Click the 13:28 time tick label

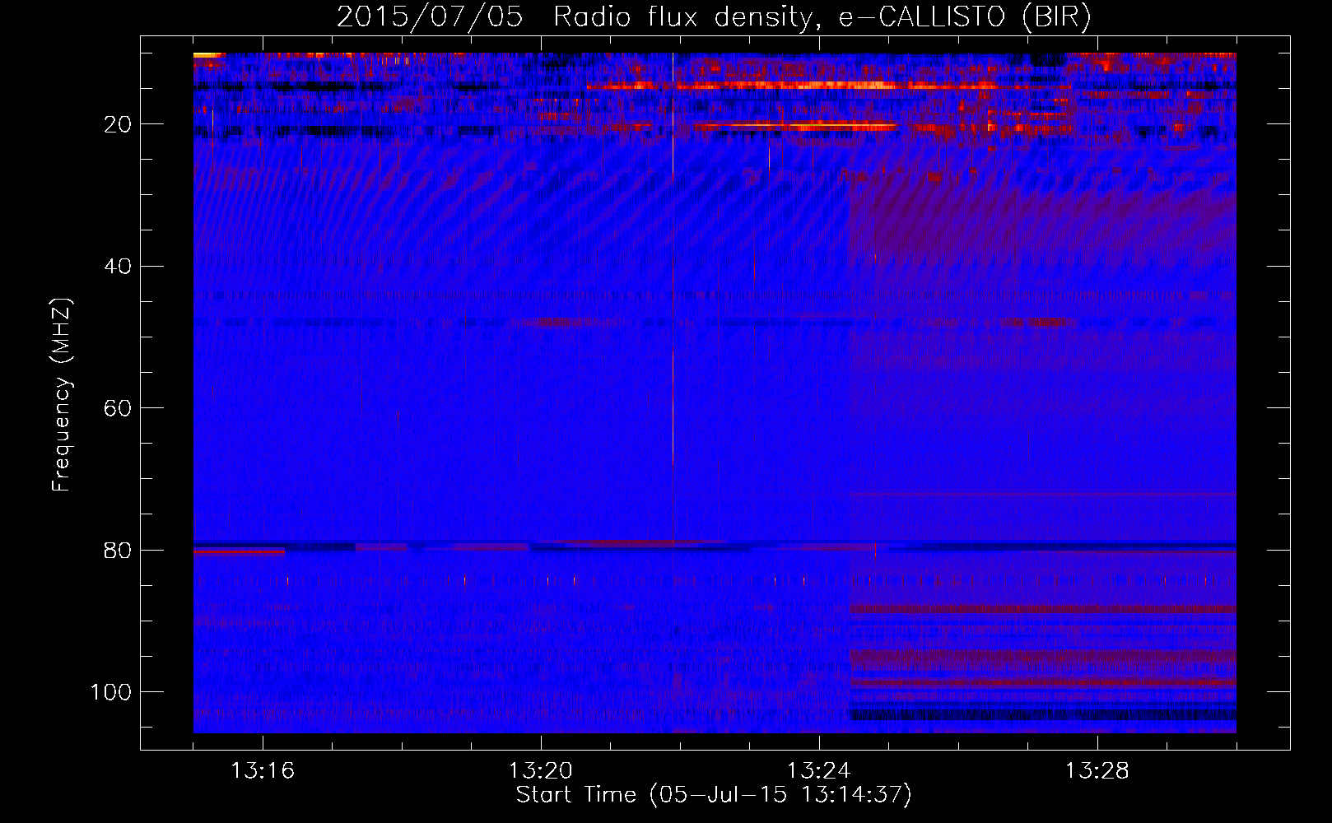(1097, 771)
